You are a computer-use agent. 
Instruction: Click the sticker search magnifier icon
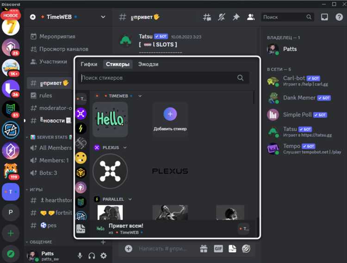(240, 78)
